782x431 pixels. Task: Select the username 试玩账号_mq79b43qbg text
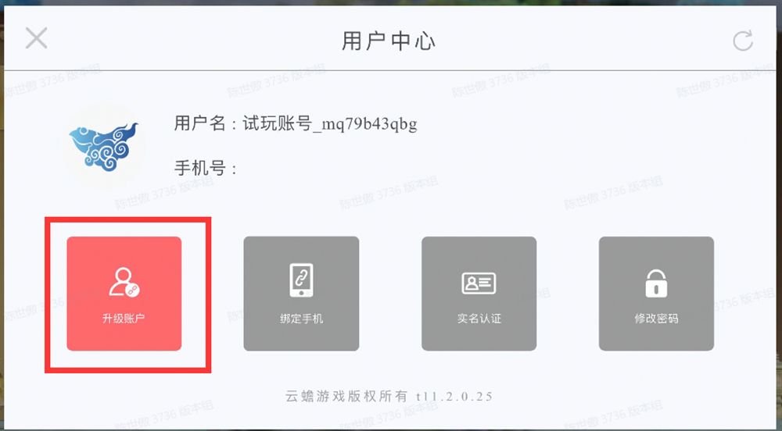tap(330, 123)
